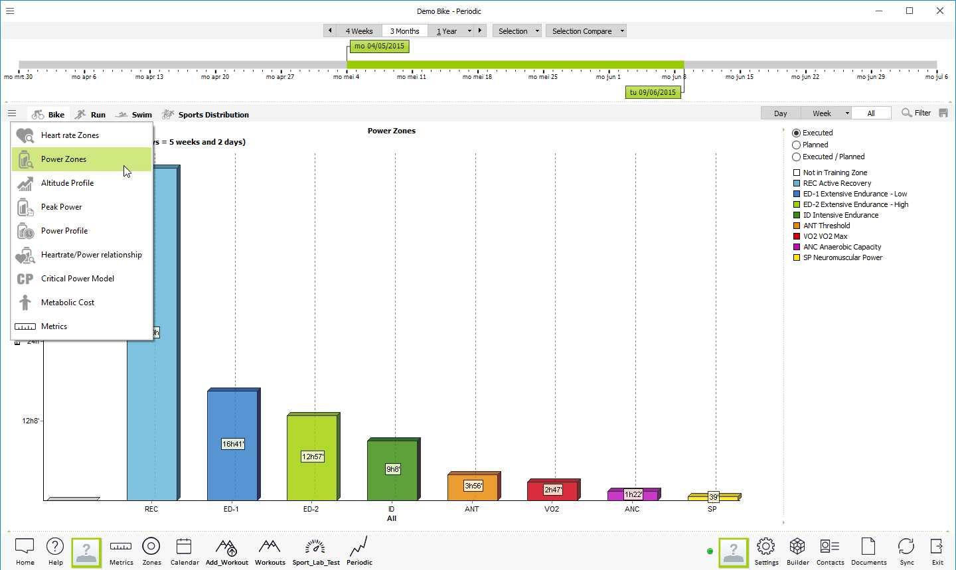Viewport: 956px width, 570px height.
Task: Open the Calendar icon
Action: 184,546
